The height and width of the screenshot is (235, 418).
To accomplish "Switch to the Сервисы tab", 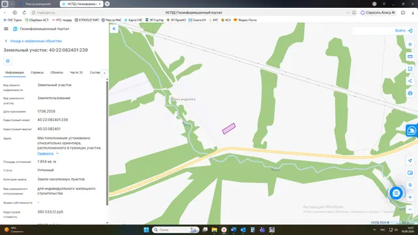I will (37, 72).
